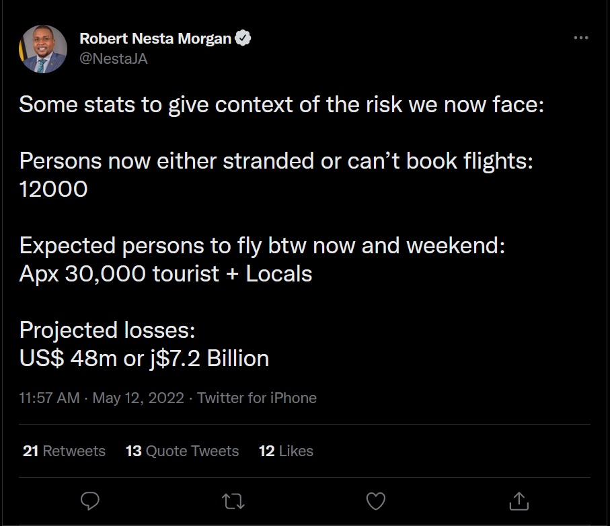Click the reply speech bubble icon
Screen dimensions: 610x526
pyautogui.click(x=90, y=500)
